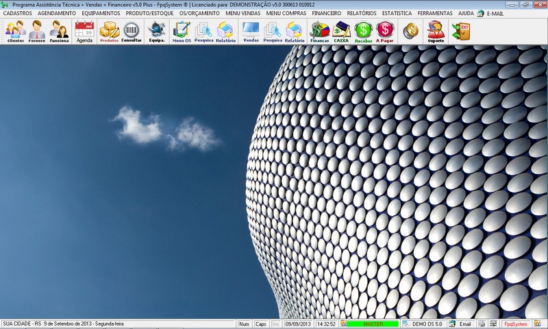Viewport: 548px width, 329px height.
Task: Open the OS/ORÇAMENTO menu
Action: (x=199, y=13)
